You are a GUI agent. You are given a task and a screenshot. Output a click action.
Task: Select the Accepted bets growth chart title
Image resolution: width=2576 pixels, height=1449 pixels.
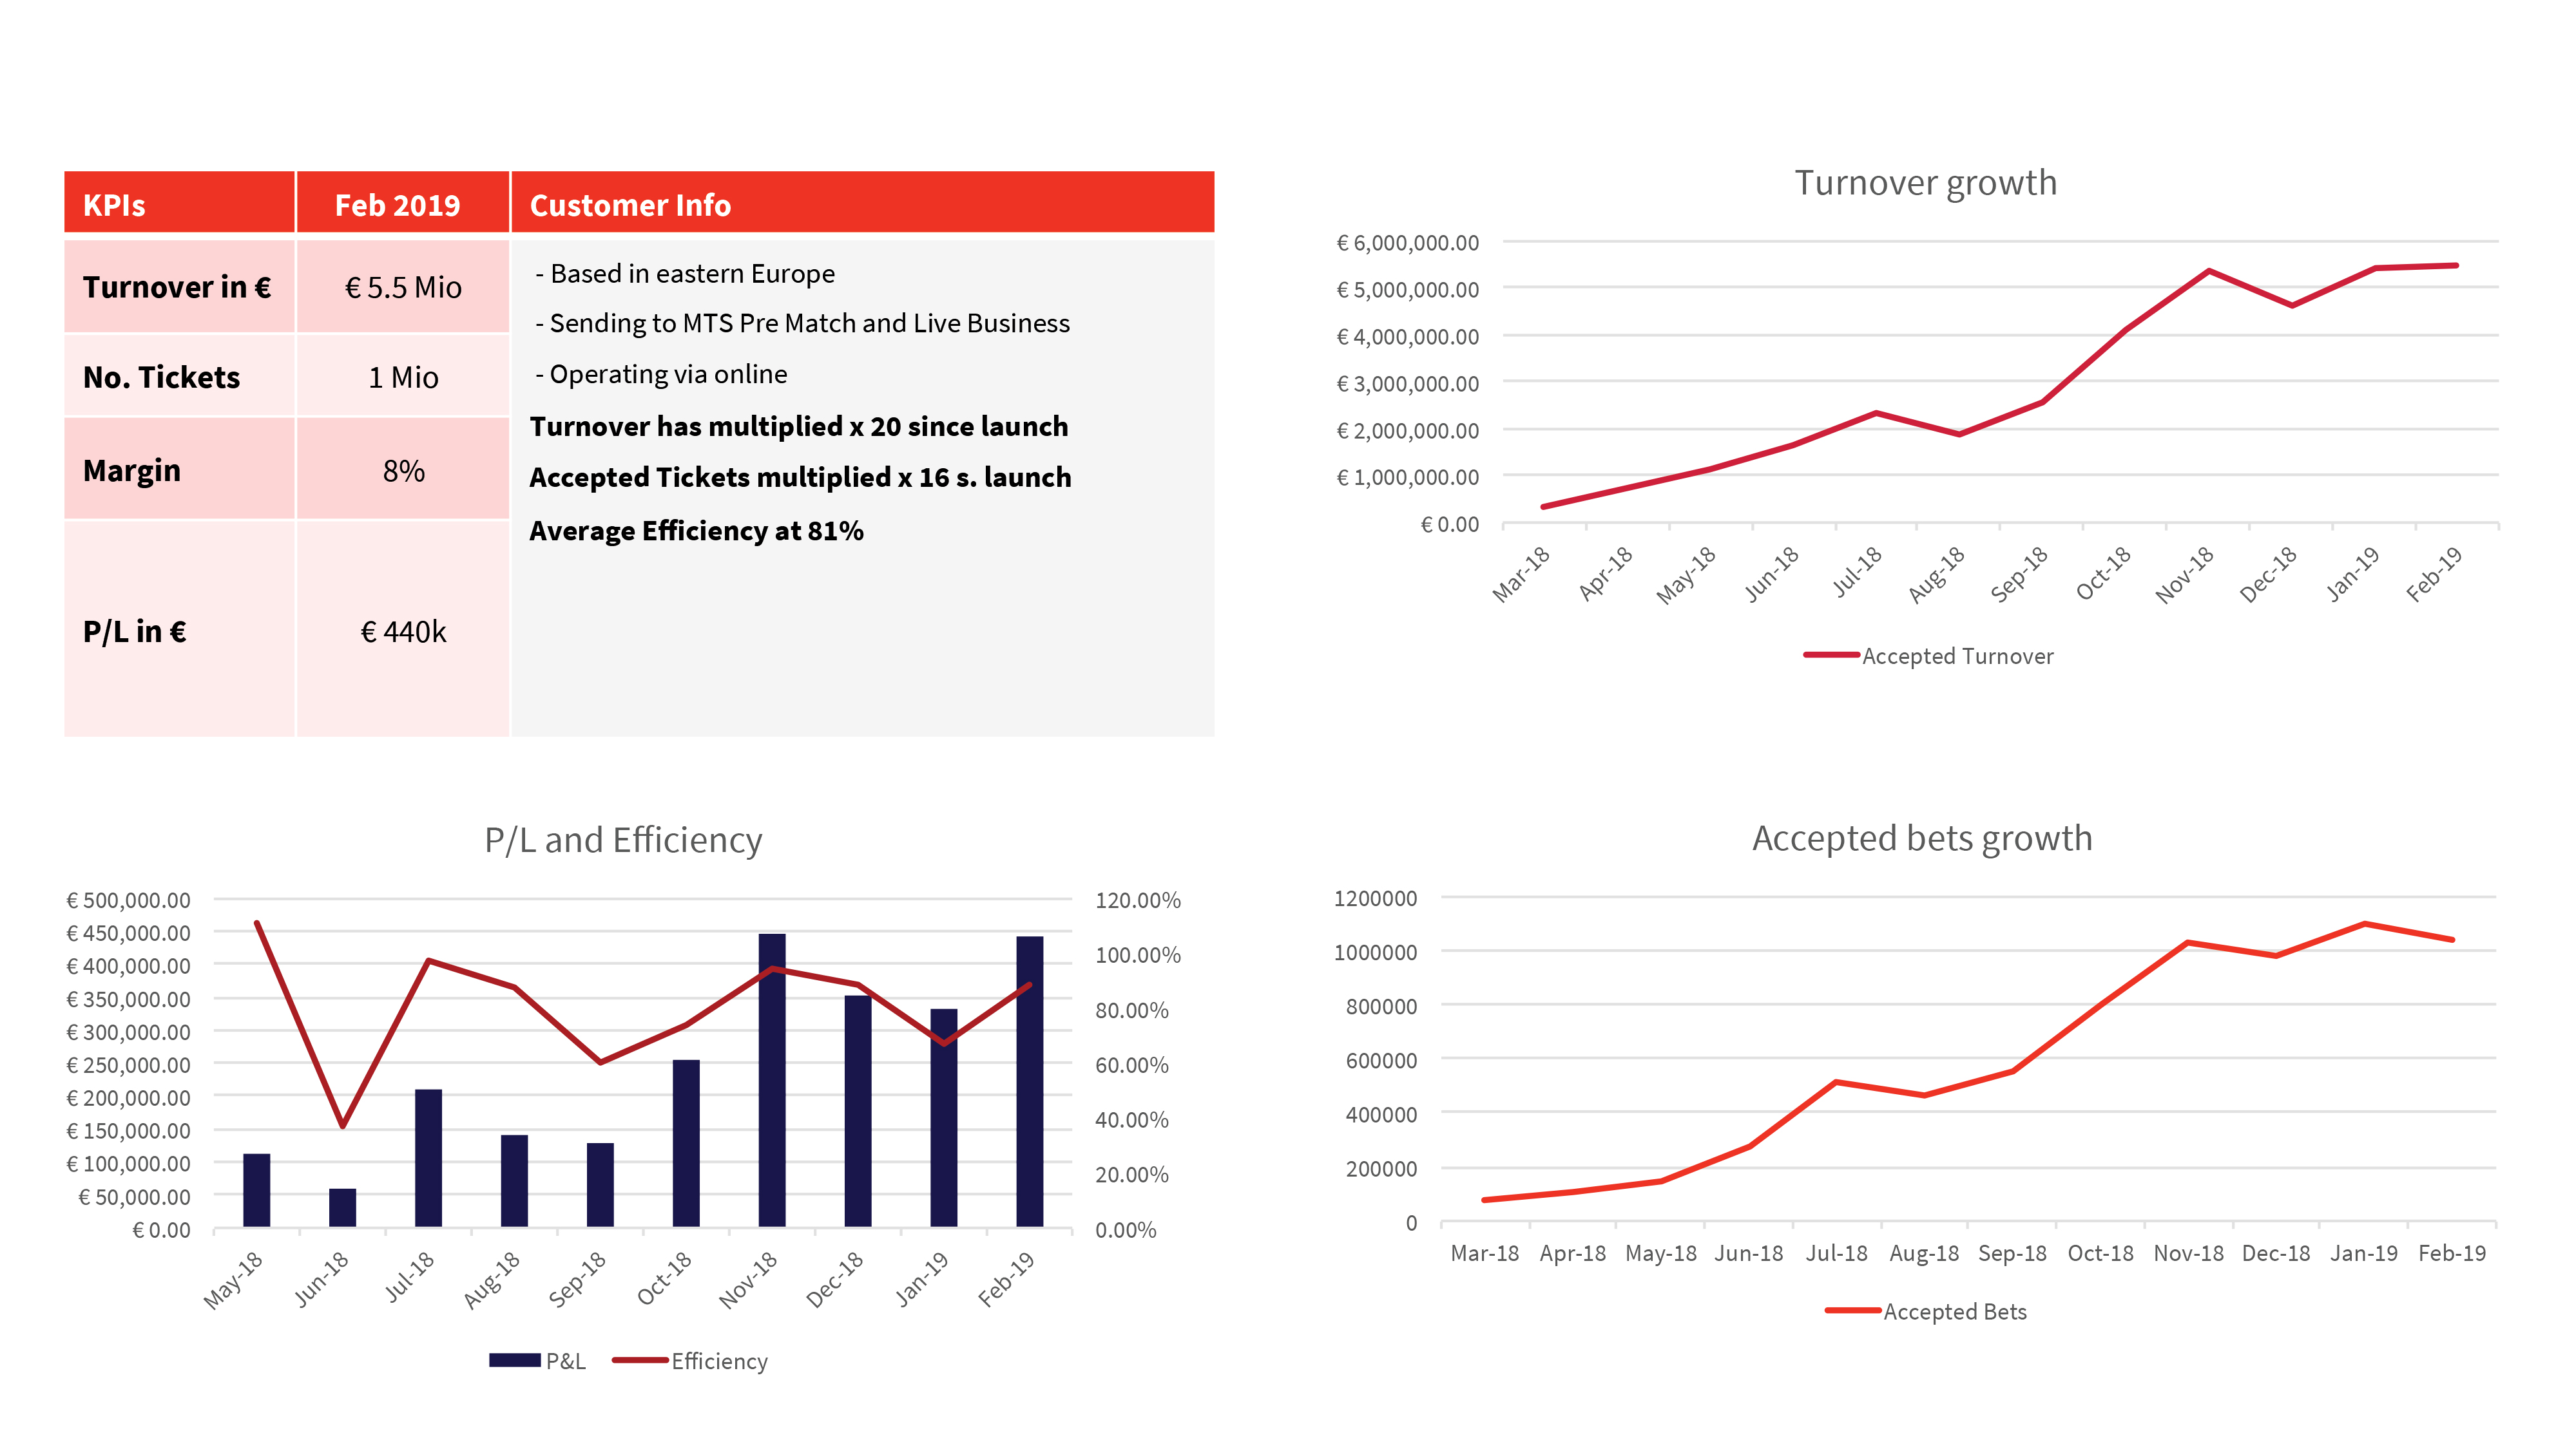click(1921, 837)
